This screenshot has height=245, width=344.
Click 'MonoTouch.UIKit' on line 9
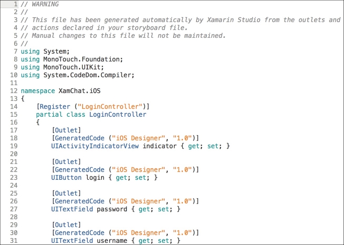73,67
